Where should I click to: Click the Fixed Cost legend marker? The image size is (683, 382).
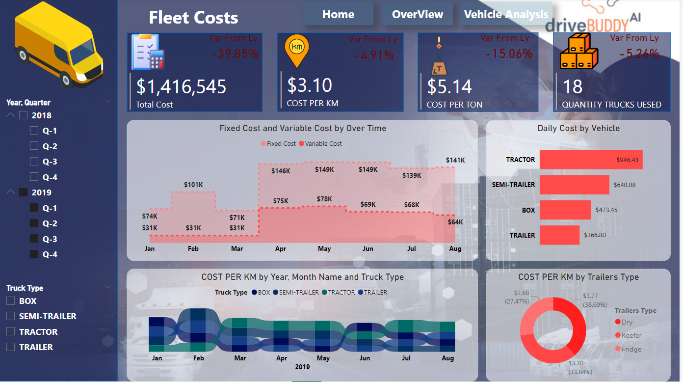tap(263, 144)
